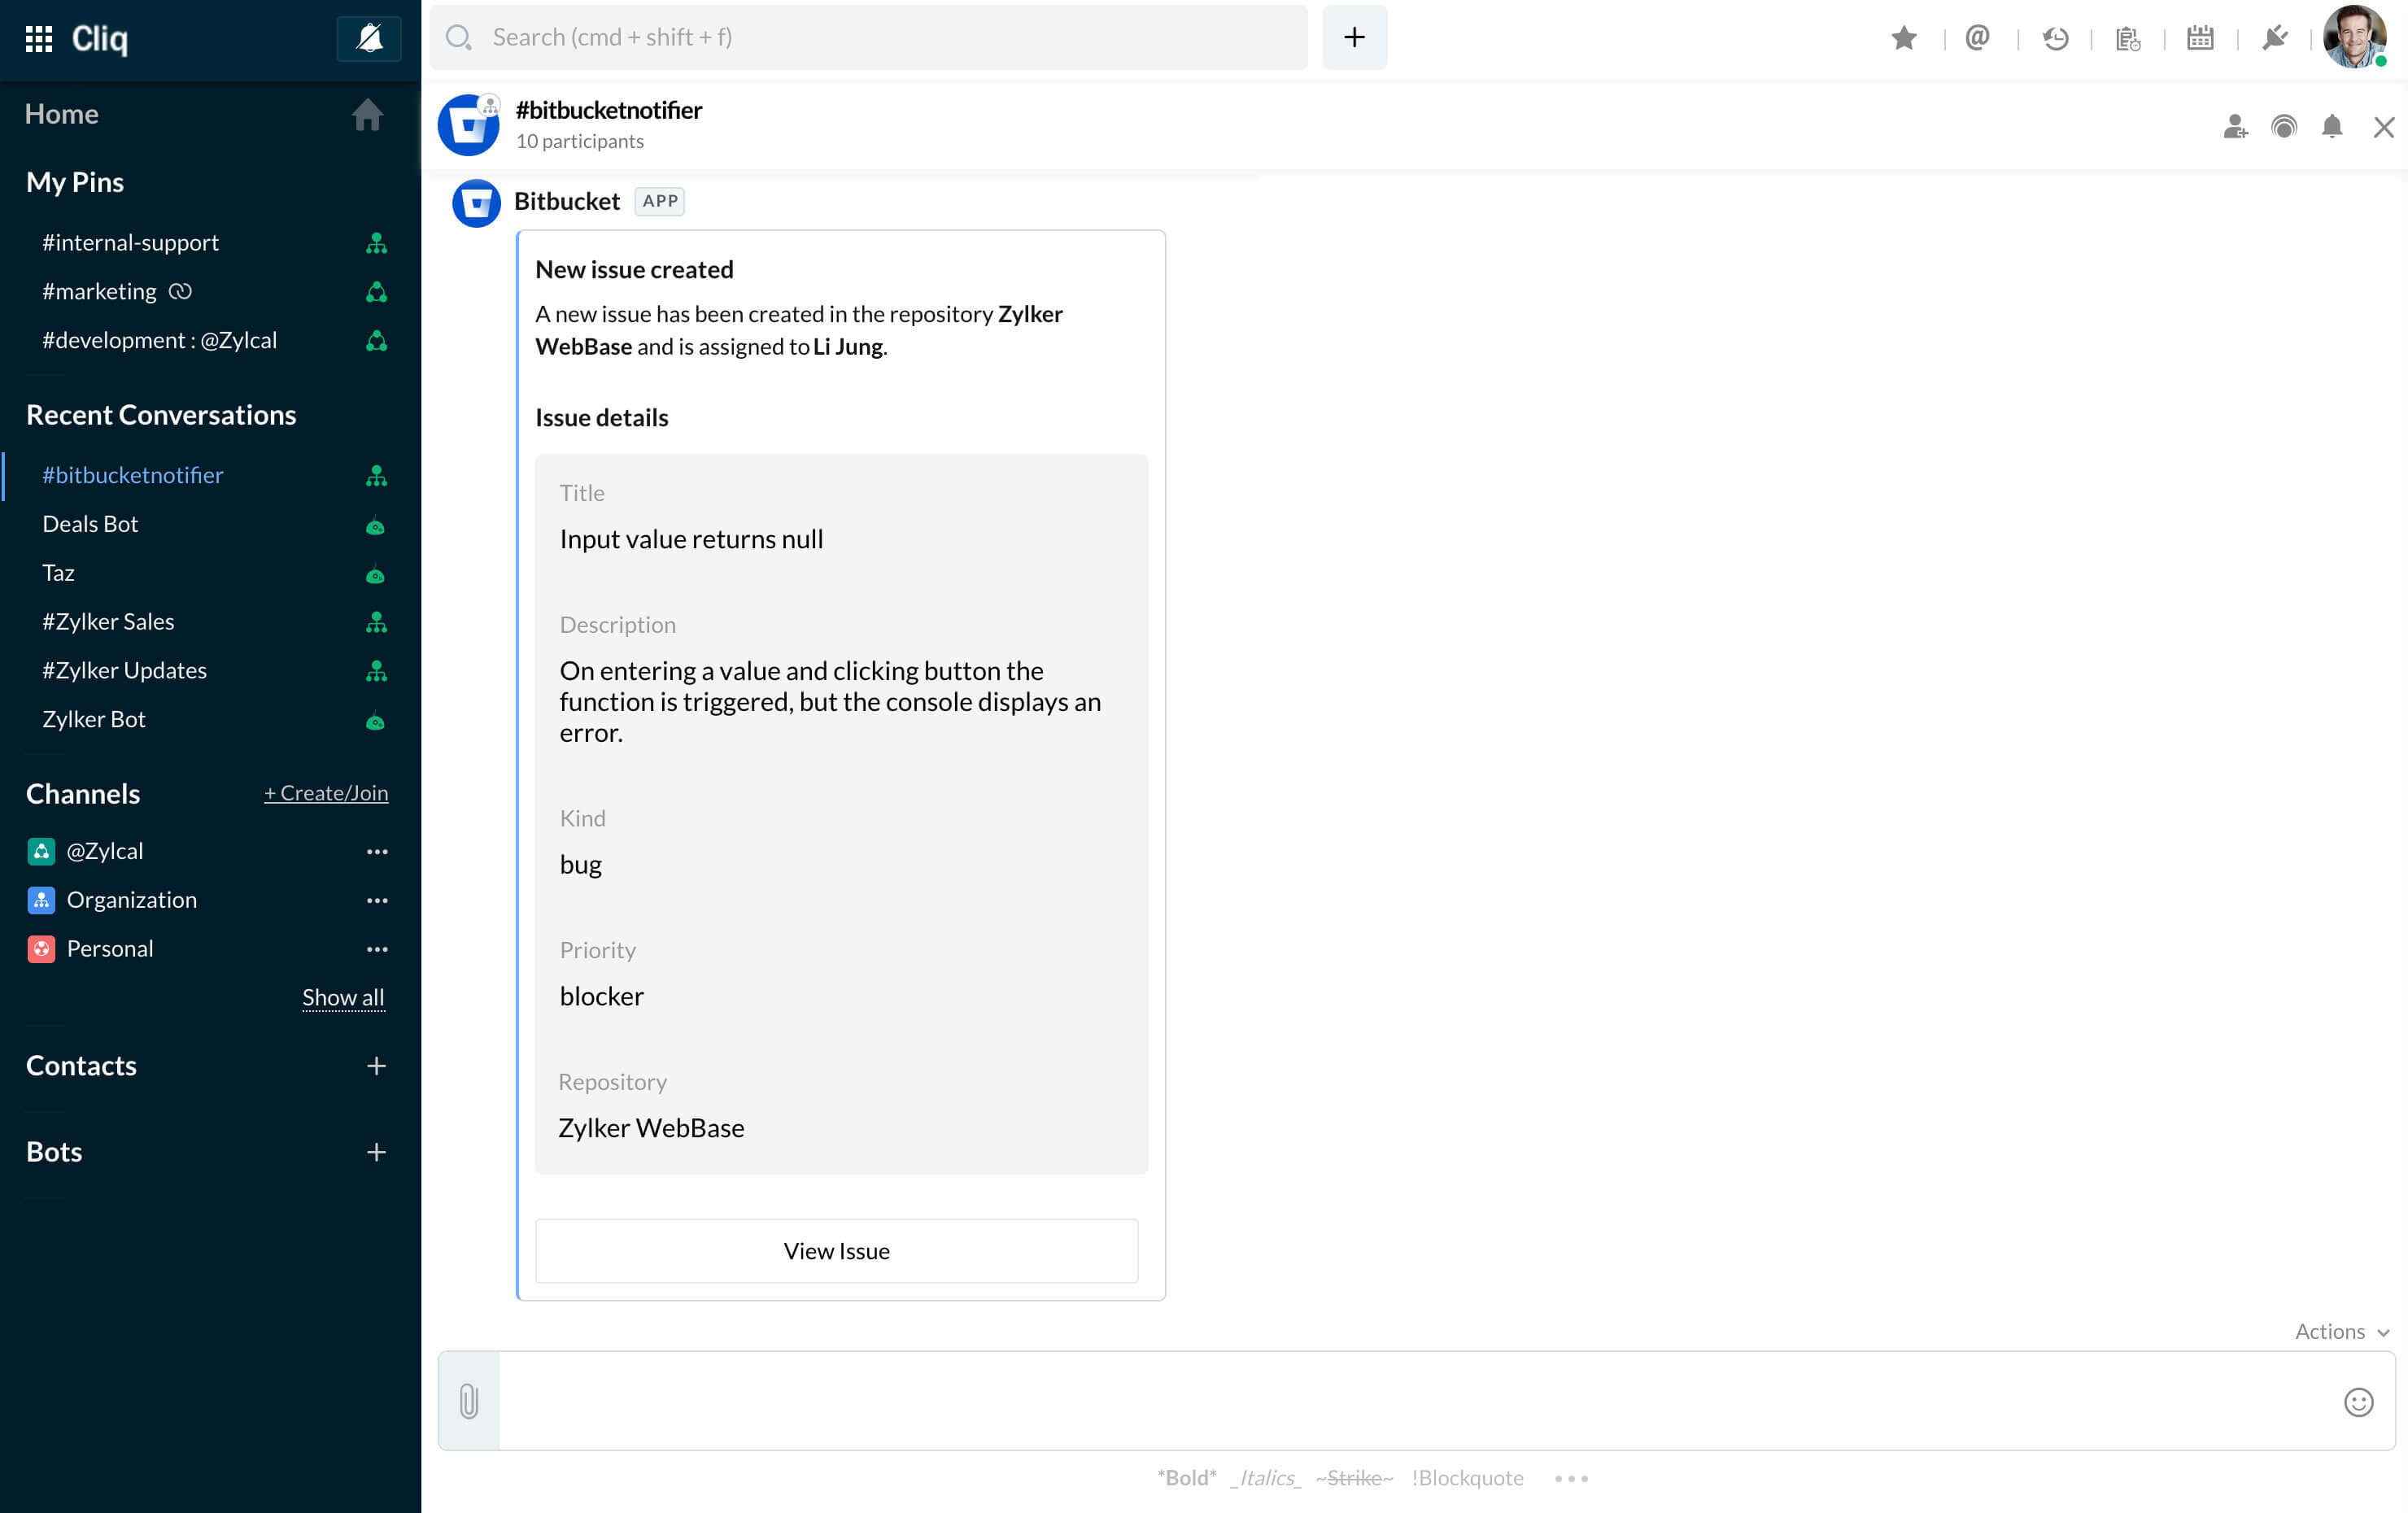Viewport: 2408px width, 1513px height.
Task: Click the Channels section heading
Action: tap(83, 794)
